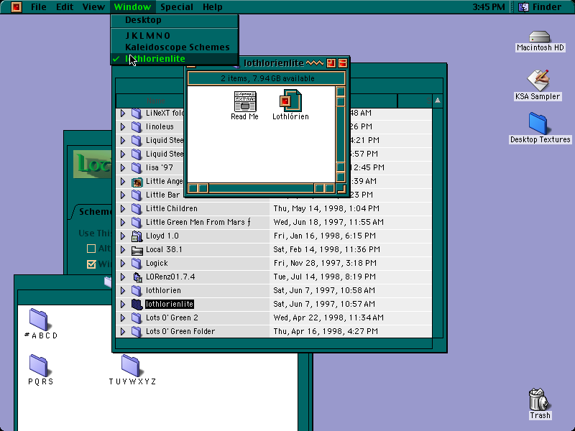Screen dimensions: 575x431
Task: Click the Name column header
Action: (x=155, y=101)
